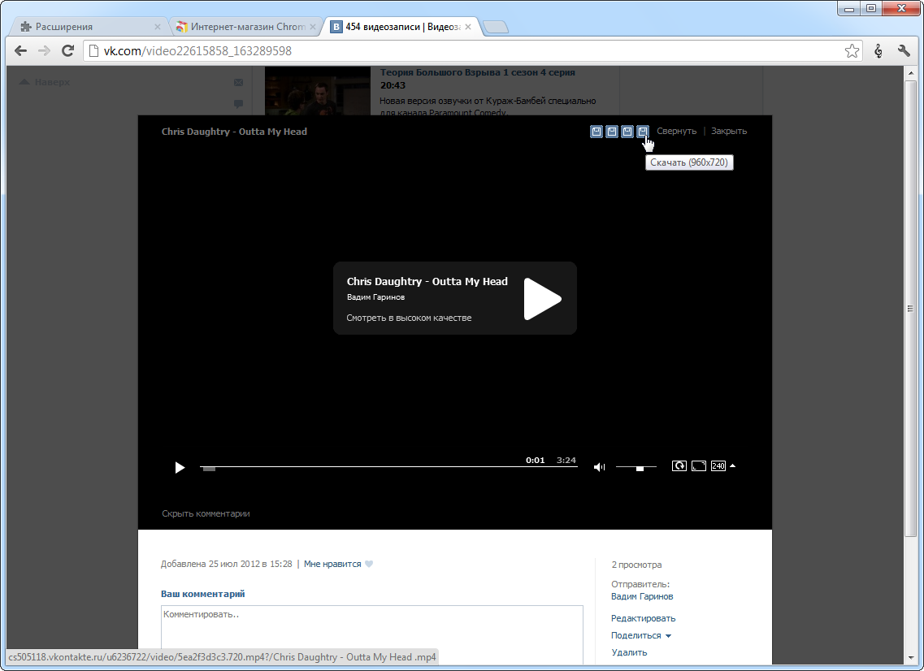Screen dimensions: 924x671
Task: Click the Вадим Гаринов name in the player overlay
Action: 376,297
